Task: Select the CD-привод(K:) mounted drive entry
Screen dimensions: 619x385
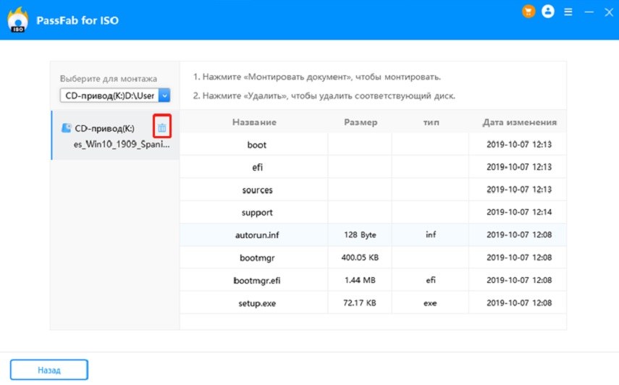Action: [x=115, y=136]
